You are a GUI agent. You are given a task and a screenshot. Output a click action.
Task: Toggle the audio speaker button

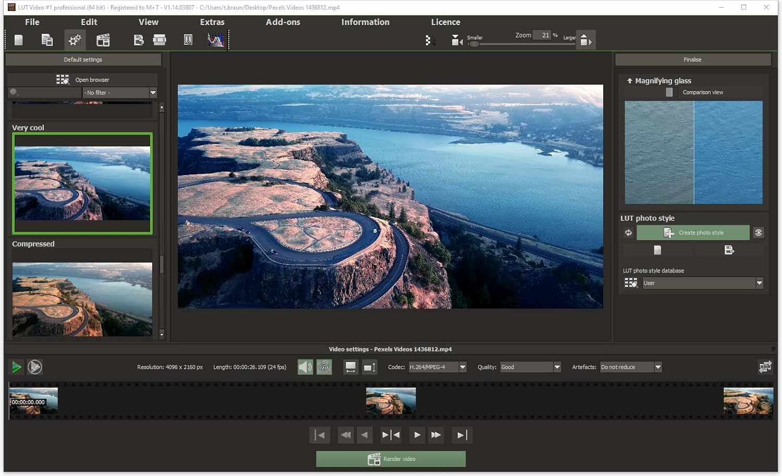coord(305,367)
